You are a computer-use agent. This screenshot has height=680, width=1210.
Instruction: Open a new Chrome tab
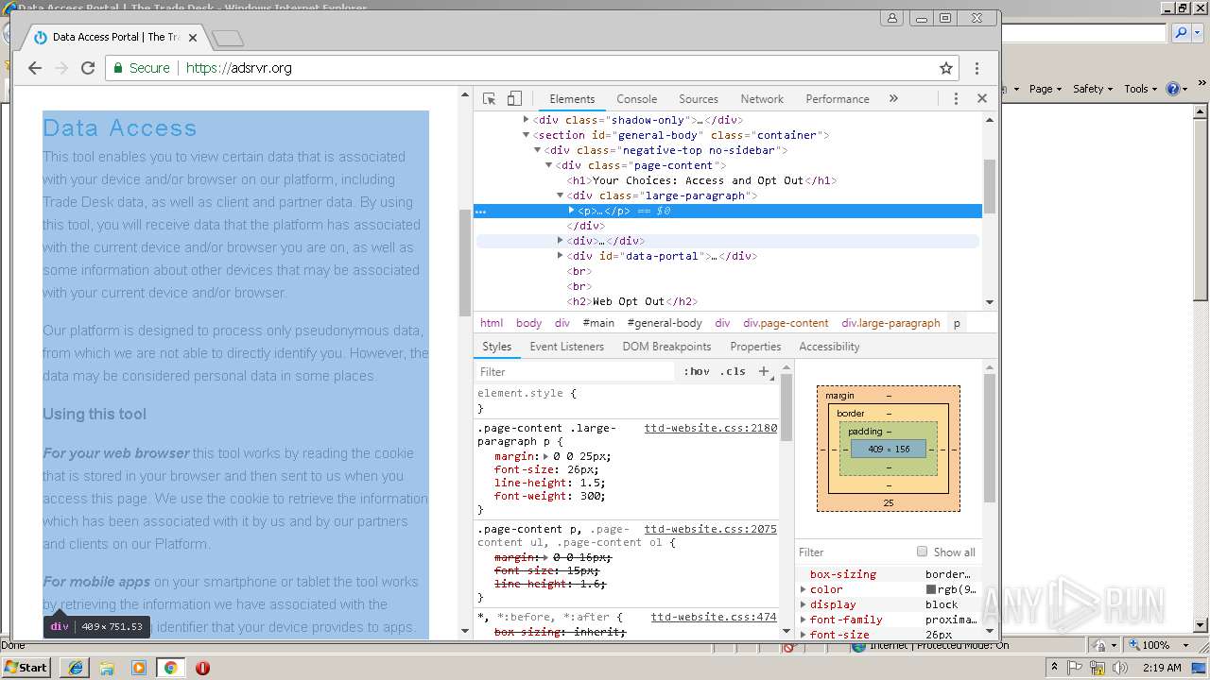[228, 38]
